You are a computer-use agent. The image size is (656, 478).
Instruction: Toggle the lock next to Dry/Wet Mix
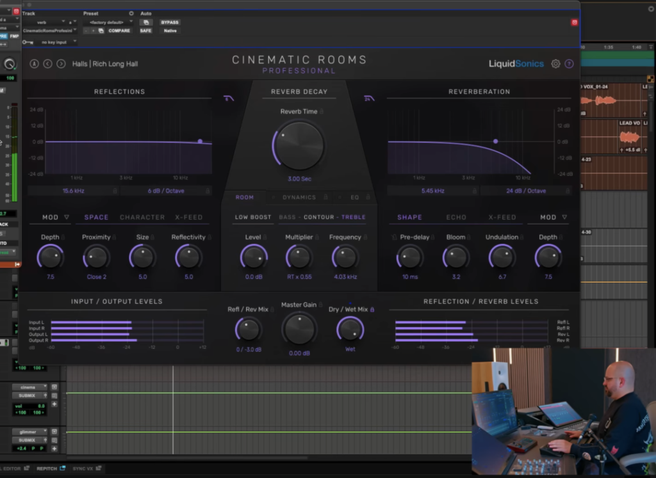pyautogui.click(x=372, y=309)
